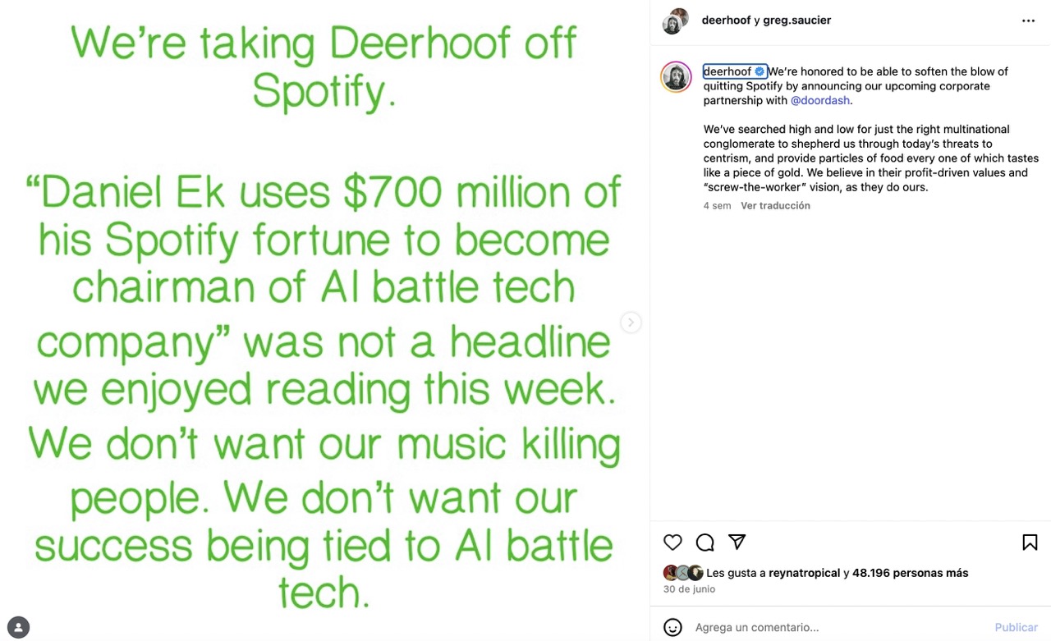1051x641 pixels.
Task: Select the deerhoof username tag in the caption
Action: pyautogui.click(x=726, y=71)
